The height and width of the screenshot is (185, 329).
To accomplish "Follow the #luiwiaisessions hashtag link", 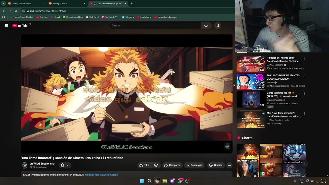I will click(109, 175).
